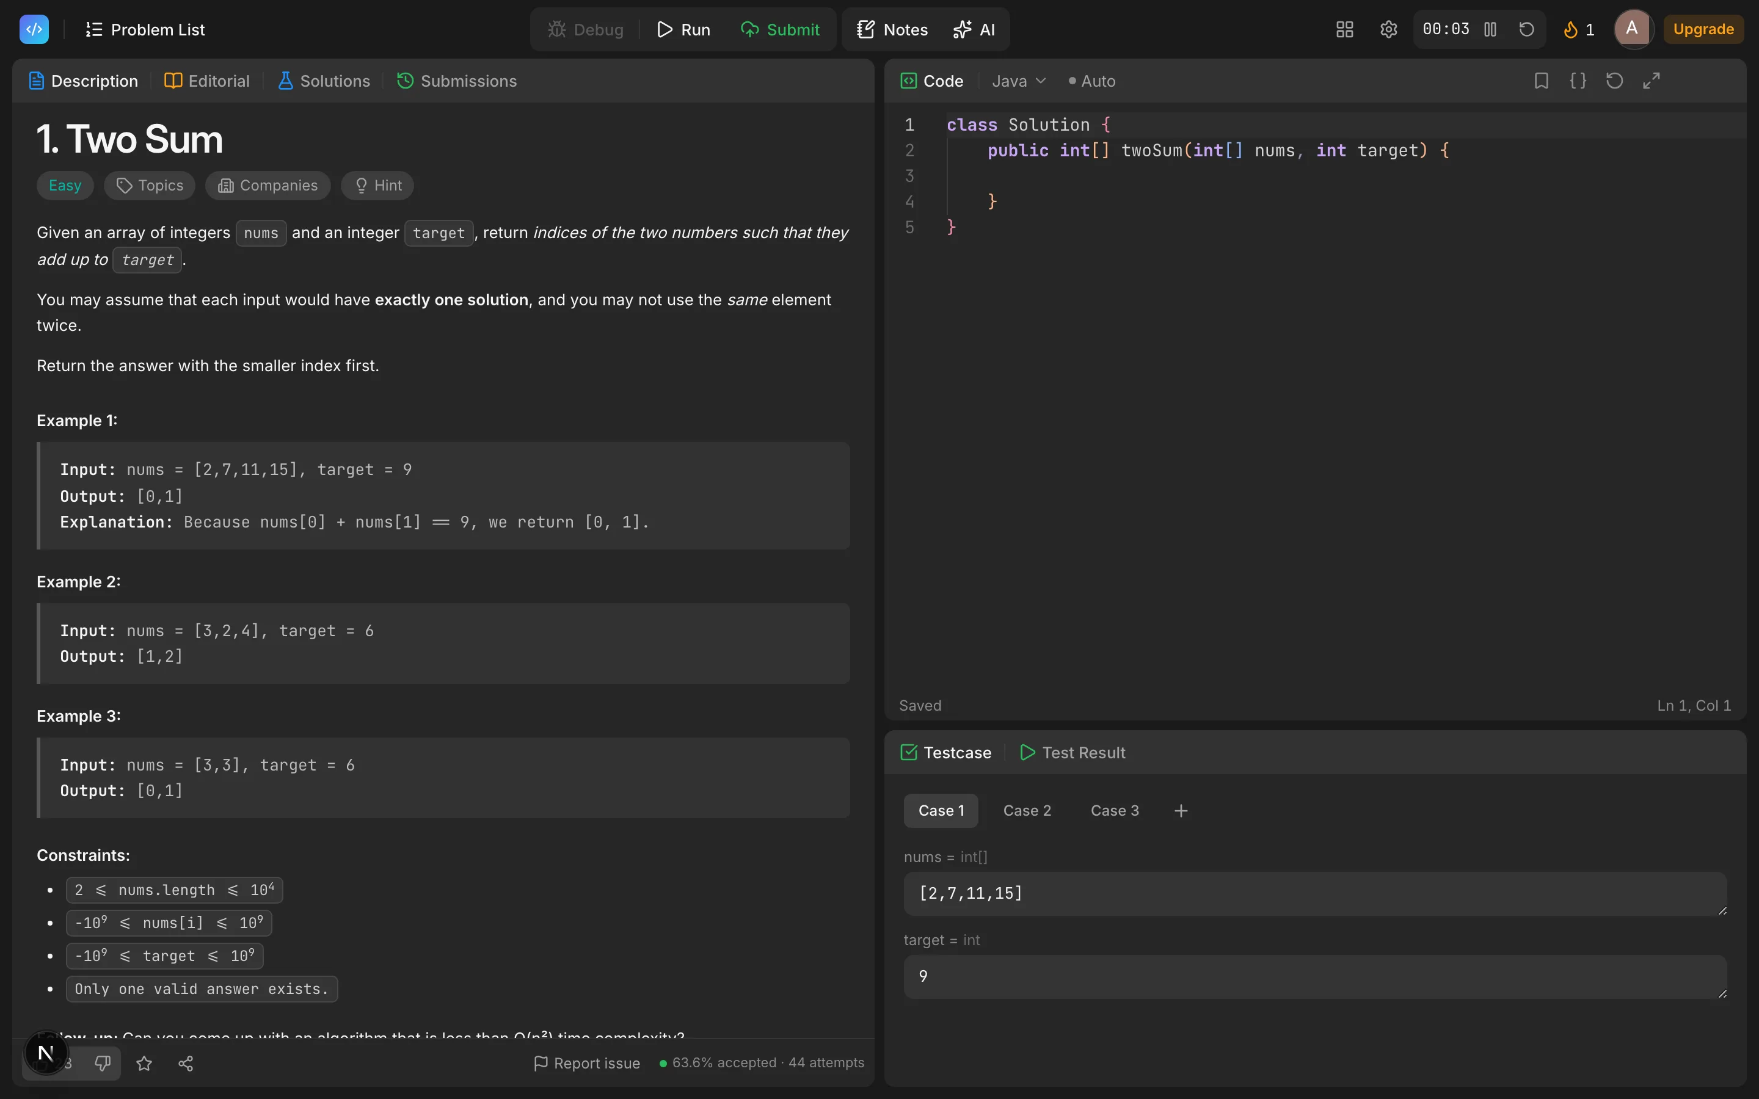1759x1099 pixels.
Task: Toggle the Auto mode indicator
Action: (1092, 81)
